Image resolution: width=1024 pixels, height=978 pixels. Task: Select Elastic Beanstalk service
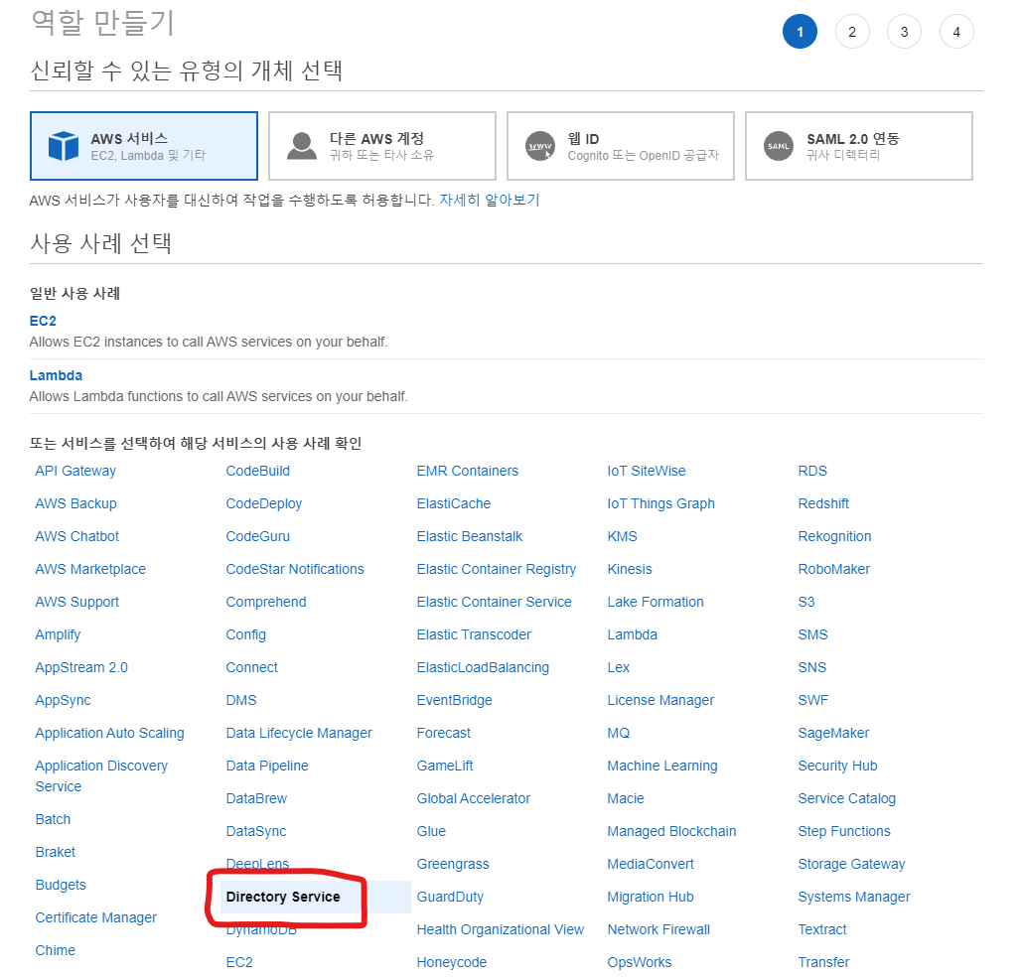pyautogui.click(x=470, y=536)
